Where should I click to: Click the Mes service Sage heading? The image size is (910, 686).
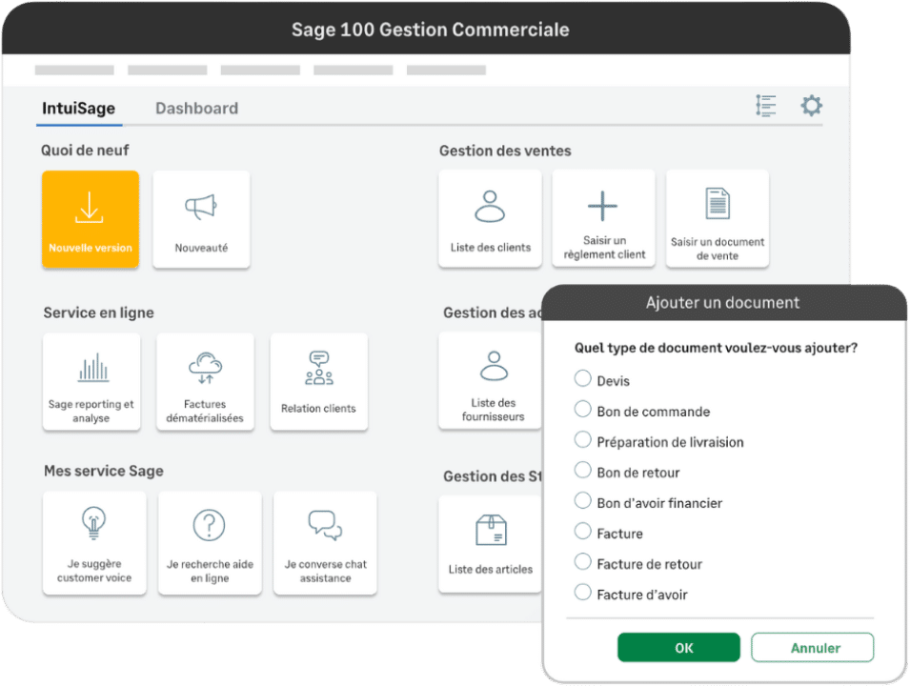click(104, 471)
